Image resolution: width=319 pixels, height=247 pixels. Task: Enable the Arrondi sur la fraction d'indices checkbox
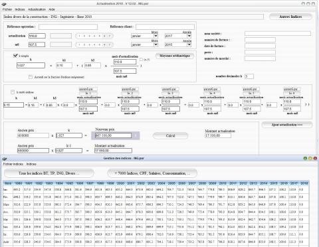click(31, 77)
